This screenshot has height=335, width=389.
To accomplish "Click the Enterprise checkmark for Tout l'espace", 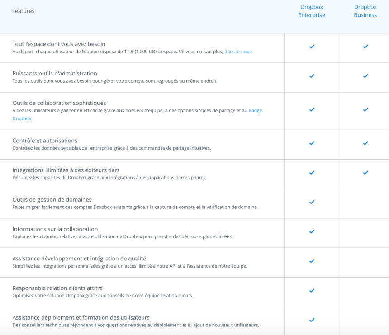I will point(312,46).
